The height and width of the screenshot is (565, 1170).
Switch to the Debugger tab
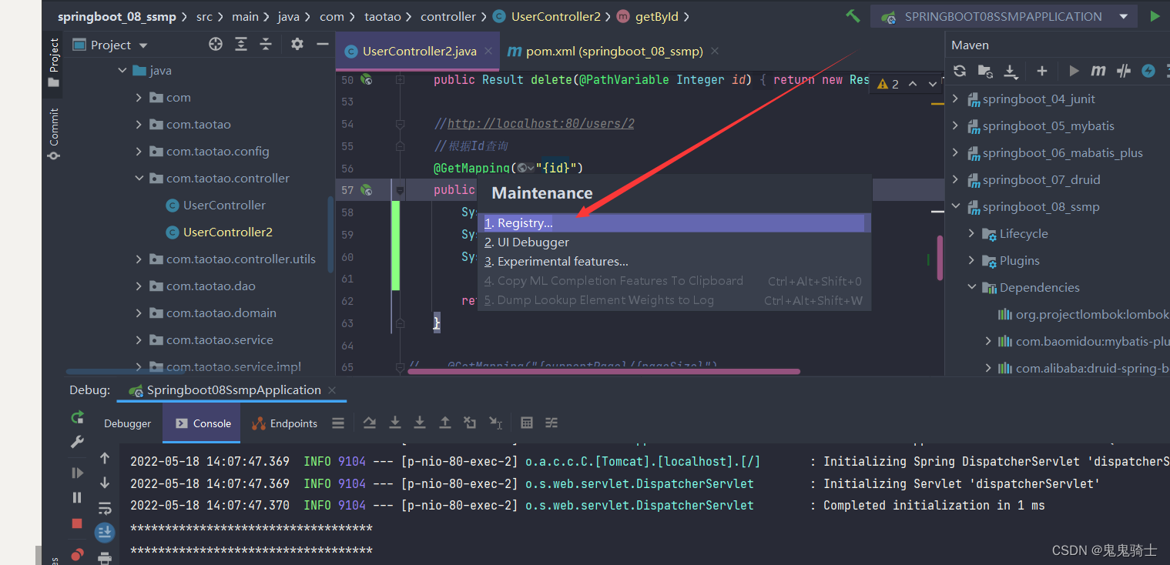pyautogui.click(x=128, y=423)
